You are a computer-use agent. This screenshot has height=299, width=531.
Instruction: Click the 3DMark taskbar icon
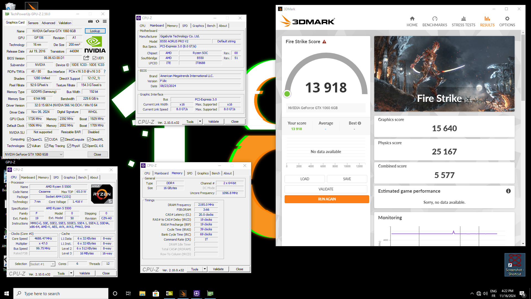pyautogui.click(x=183, y=293)
